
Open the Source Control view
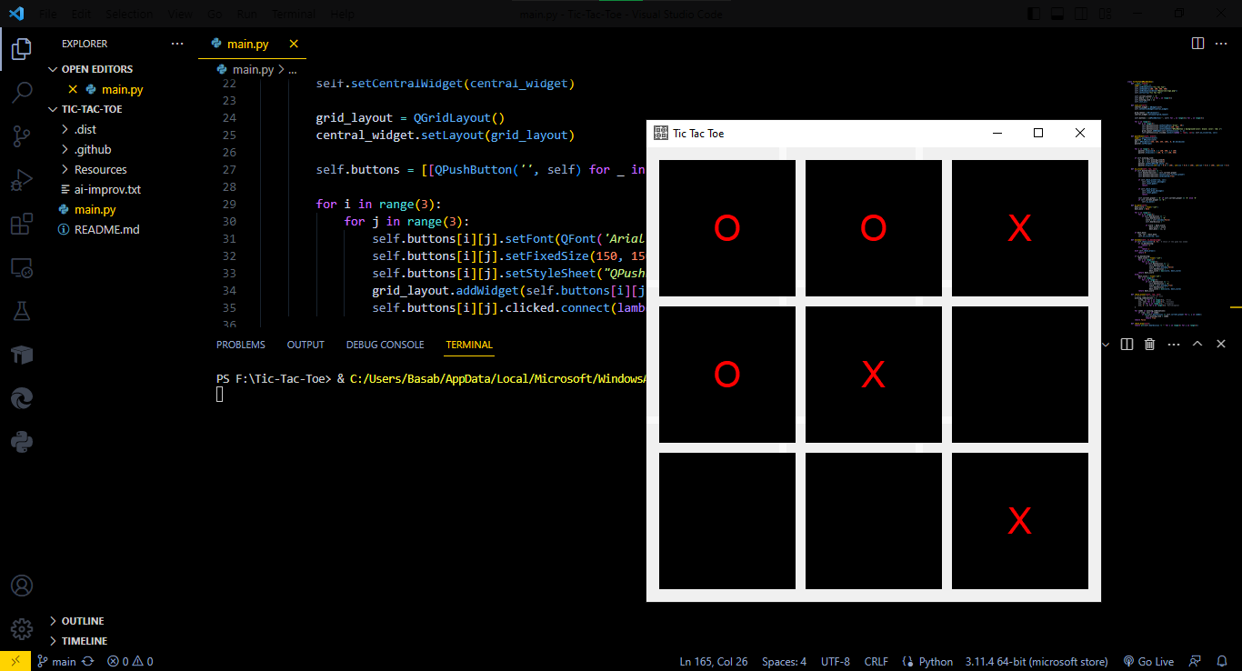[x=22, y=136]
